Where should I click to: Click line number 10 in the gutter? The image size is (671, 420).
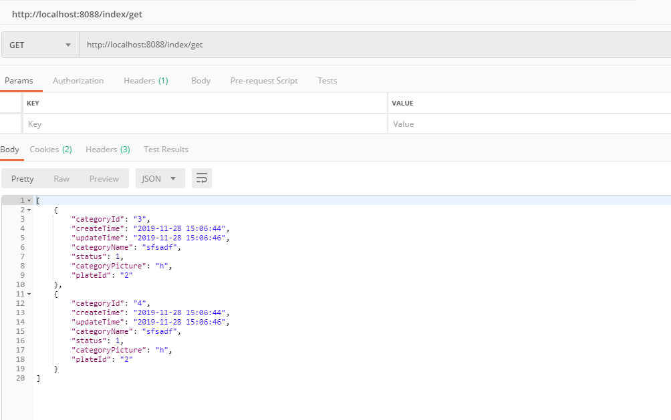(20, 285)
